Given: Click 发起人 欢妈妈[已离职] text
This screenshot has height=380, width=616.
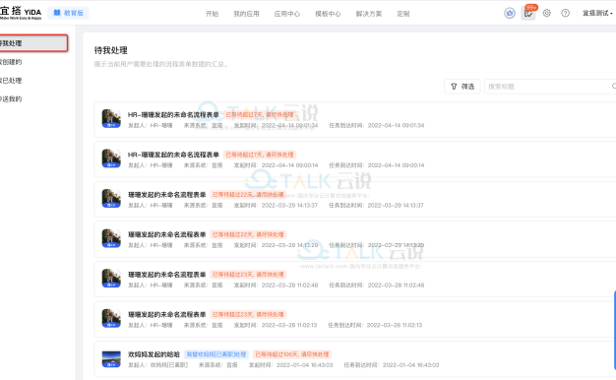Looking at the screenshot, I should [x=157, y=365].
